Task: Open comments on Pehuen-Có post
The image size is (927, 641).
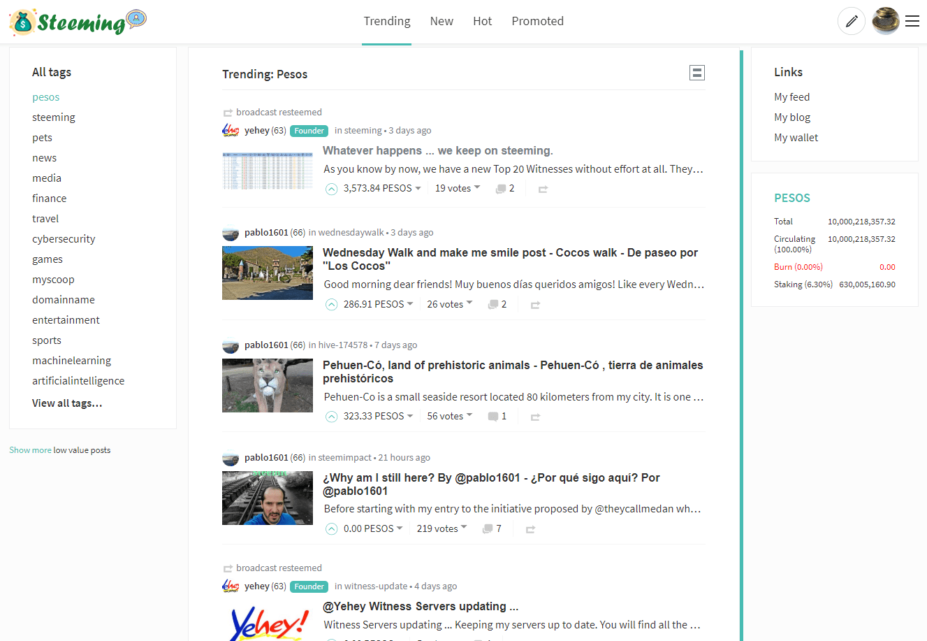Action: 497,417
